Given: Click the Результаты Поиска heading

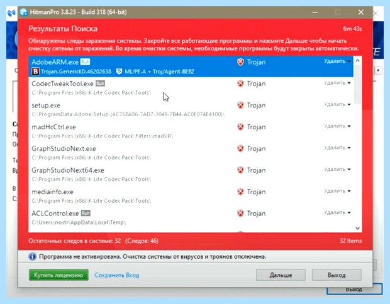Looking at the screenshot, I should (63, 29).
